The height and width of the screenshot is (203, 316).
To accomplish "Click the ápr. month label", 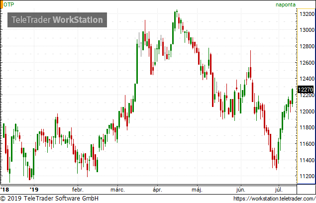I will click(x=157, y=190).
